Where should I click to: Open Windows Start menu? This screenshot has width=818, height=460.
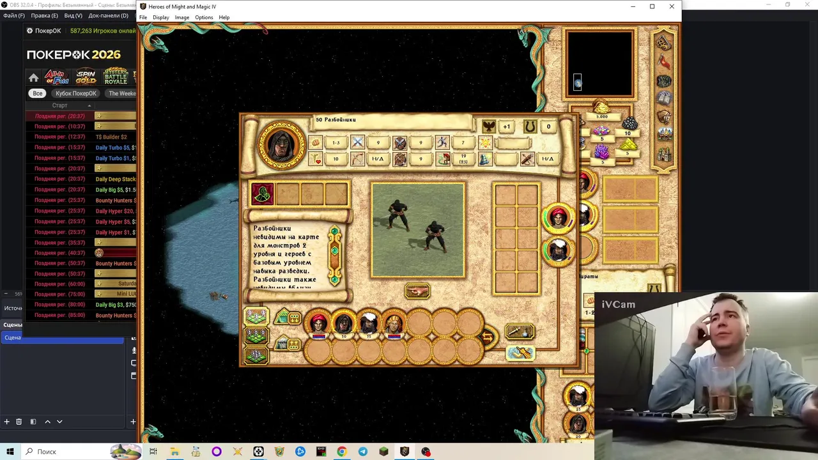point(10,452)
